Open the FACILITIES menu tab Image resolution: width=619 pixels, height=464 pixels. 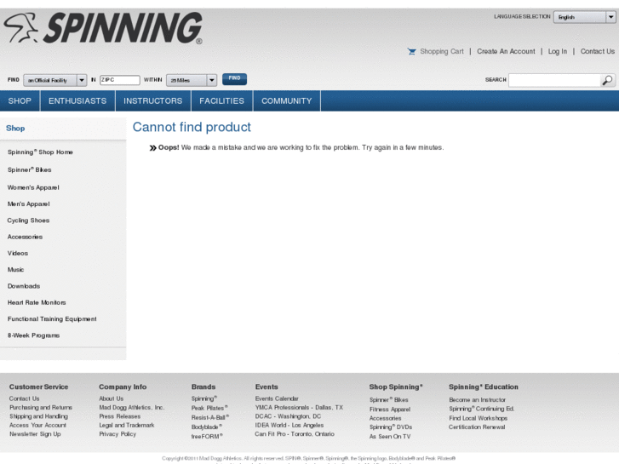tap(221, 100)
